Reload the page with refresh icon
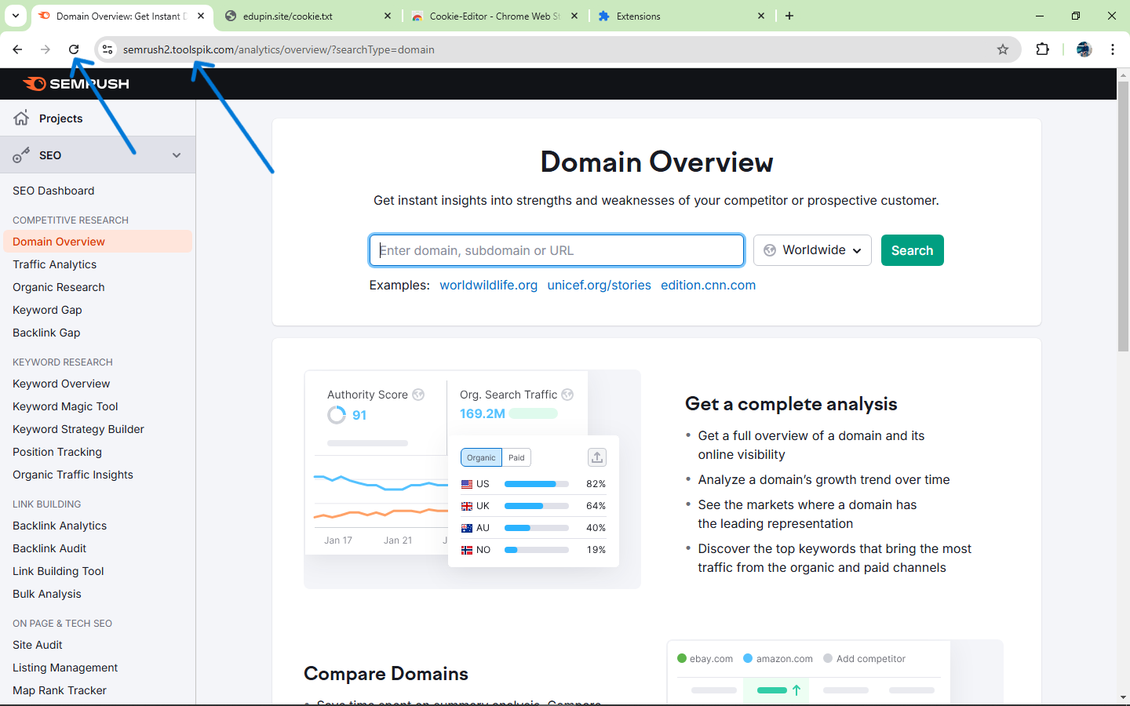1130x706 pixels. (x=74, y=49)
